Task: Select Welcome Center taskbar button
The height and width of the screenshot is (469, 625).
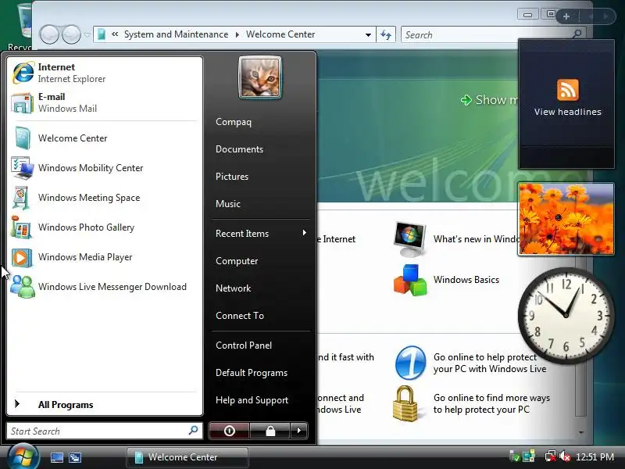Action: [187, 457]
